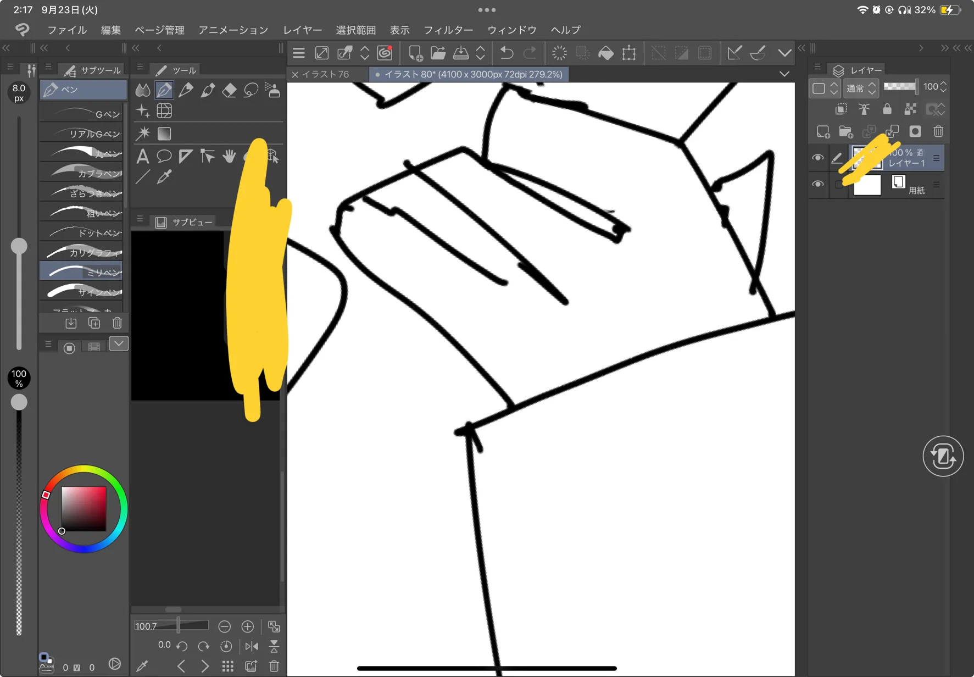The height and width of the screenshot is (677, 974).
Task: Open the canvas tab list chevron
Action: click(784, 74)
